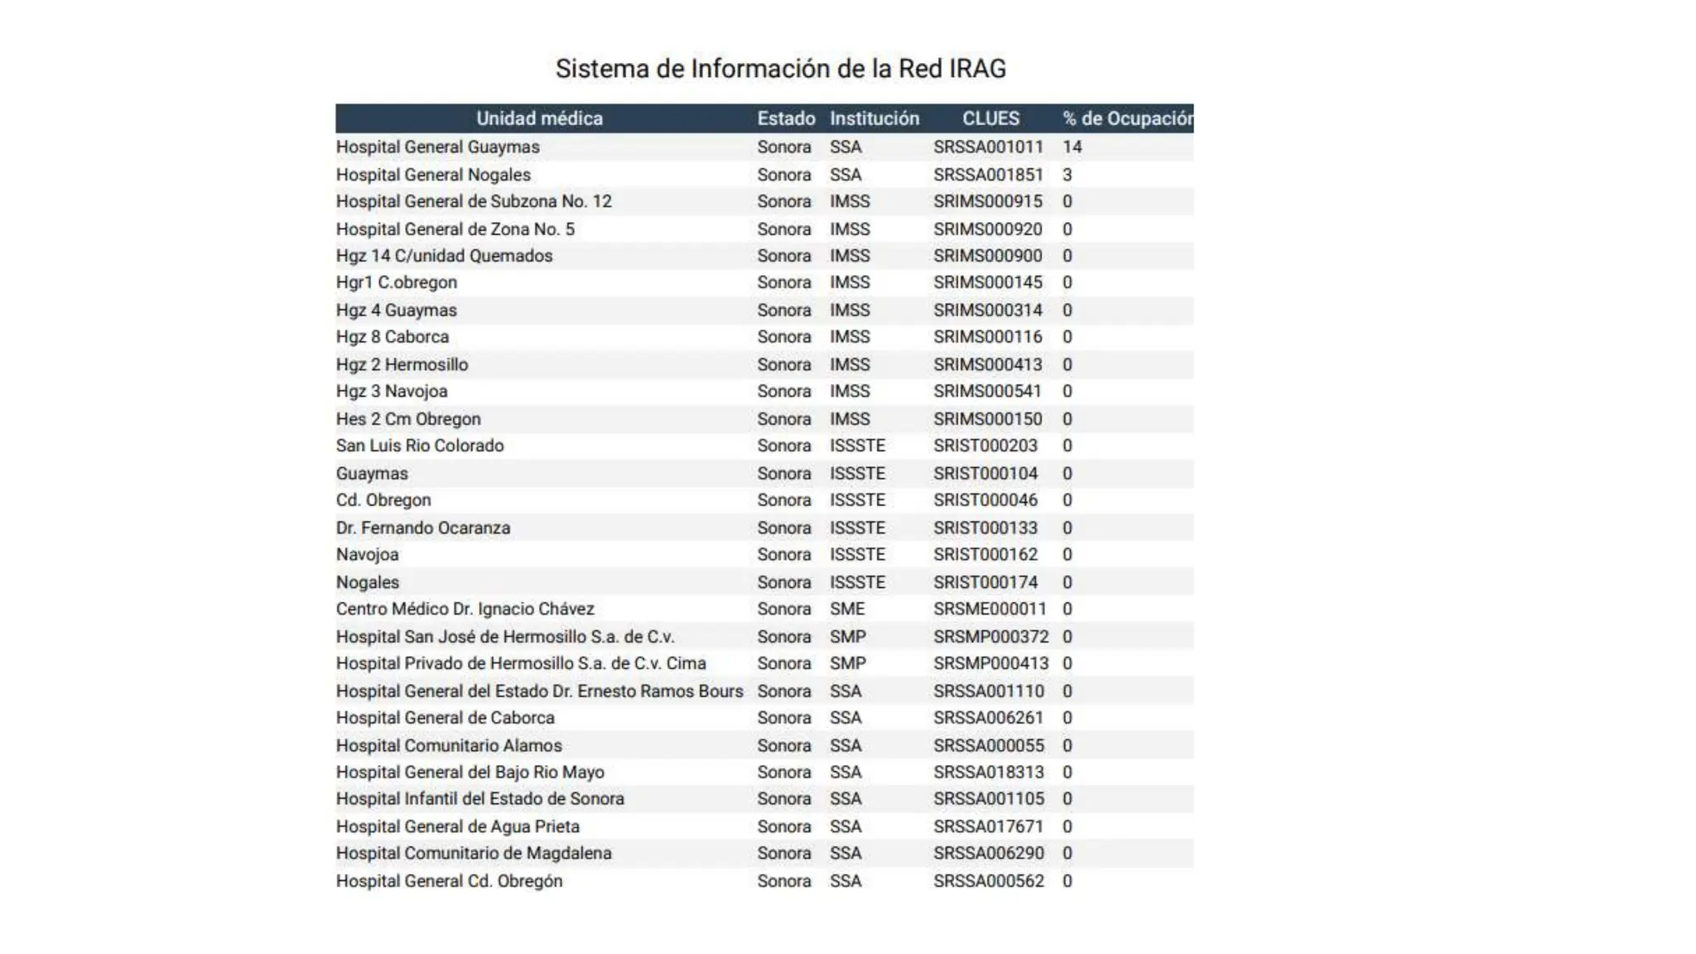
Task: Select the Hospital General Nogales row
Action: pos(433,175)
